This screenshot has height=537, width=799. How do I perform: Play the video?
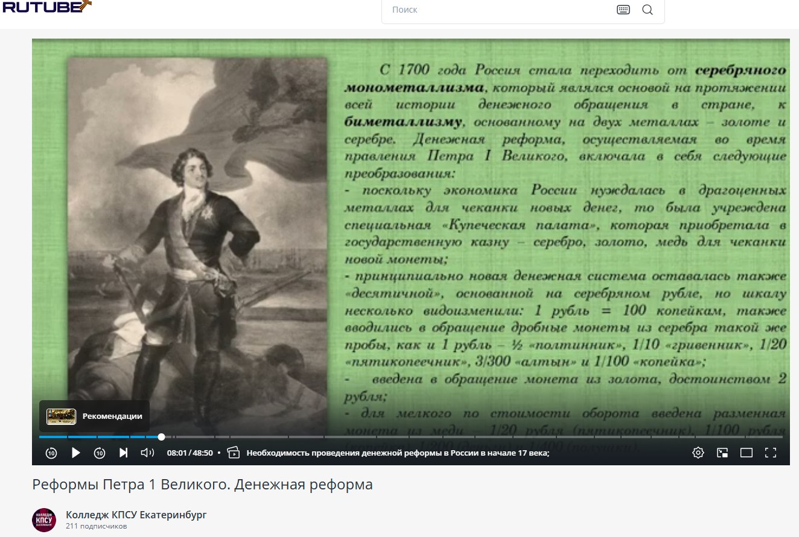pos(75,453)
